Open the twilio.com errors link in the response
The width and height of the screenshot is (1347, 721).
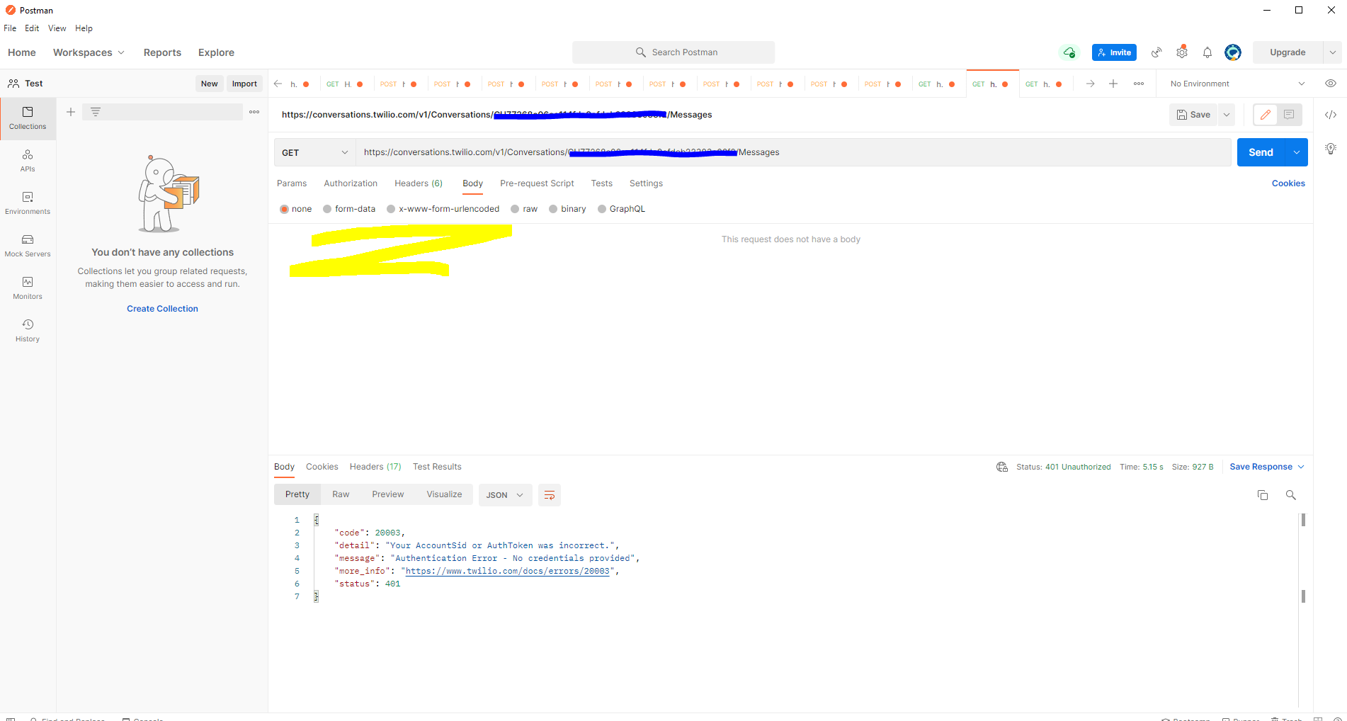point(507,571)
